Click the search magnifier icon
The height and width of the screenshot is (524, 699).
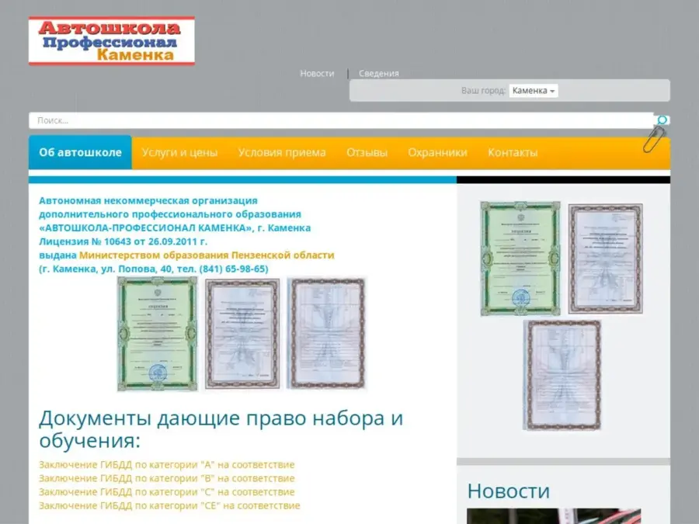pos(662,120)
